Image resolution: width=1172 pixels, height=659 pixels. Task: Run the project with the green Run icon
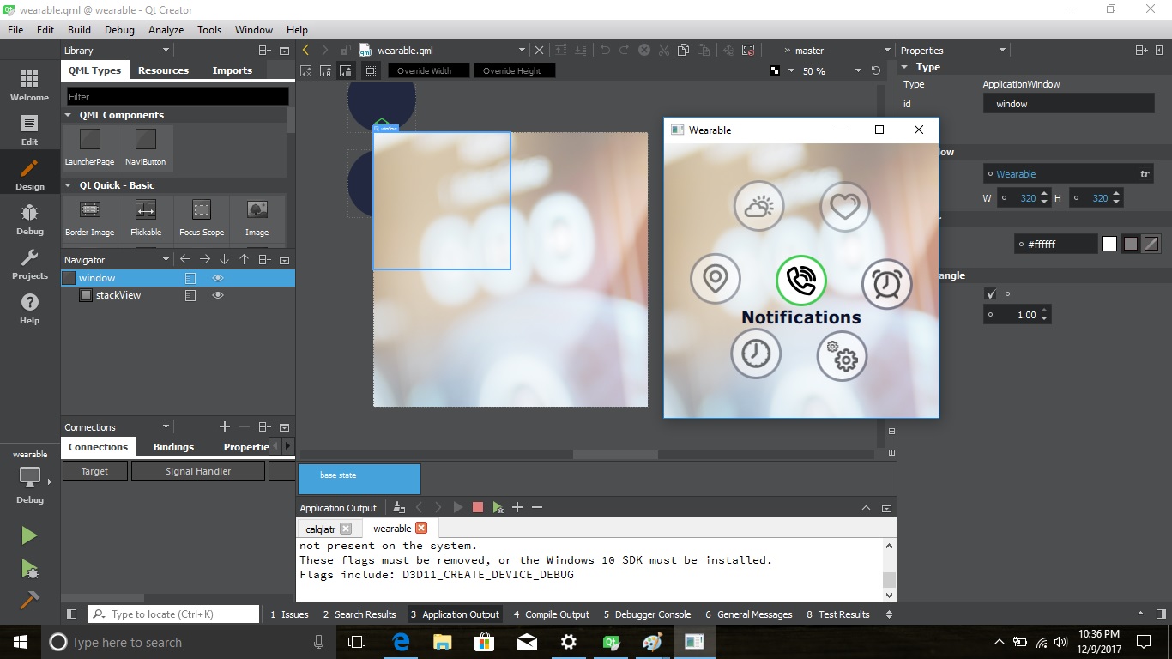point(28,535)
